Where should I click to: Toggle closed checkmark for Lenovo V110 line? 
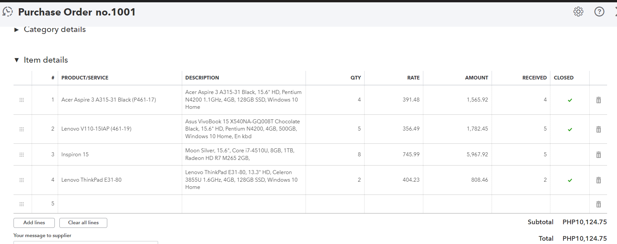570,129
